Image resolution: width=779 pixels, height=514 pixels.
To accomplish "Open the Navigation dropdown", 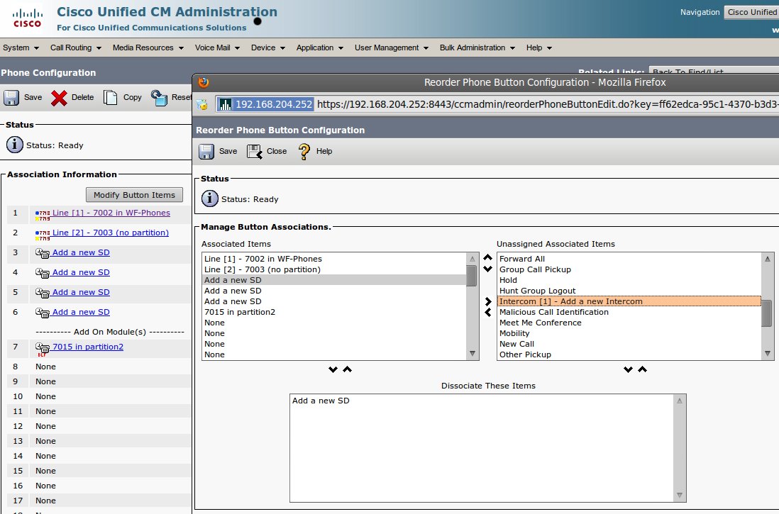I will (x=751, y=13).
